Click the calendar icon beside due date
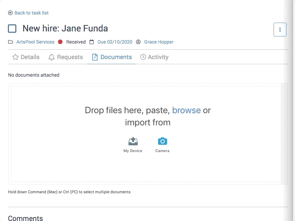The image size is (295, 221). 92,42
